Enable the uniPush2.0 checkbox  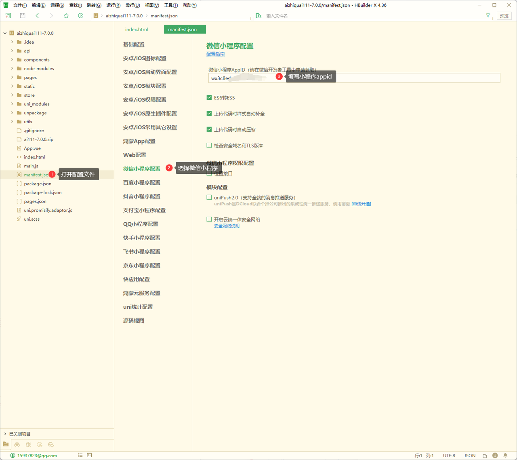coord(209,197)
